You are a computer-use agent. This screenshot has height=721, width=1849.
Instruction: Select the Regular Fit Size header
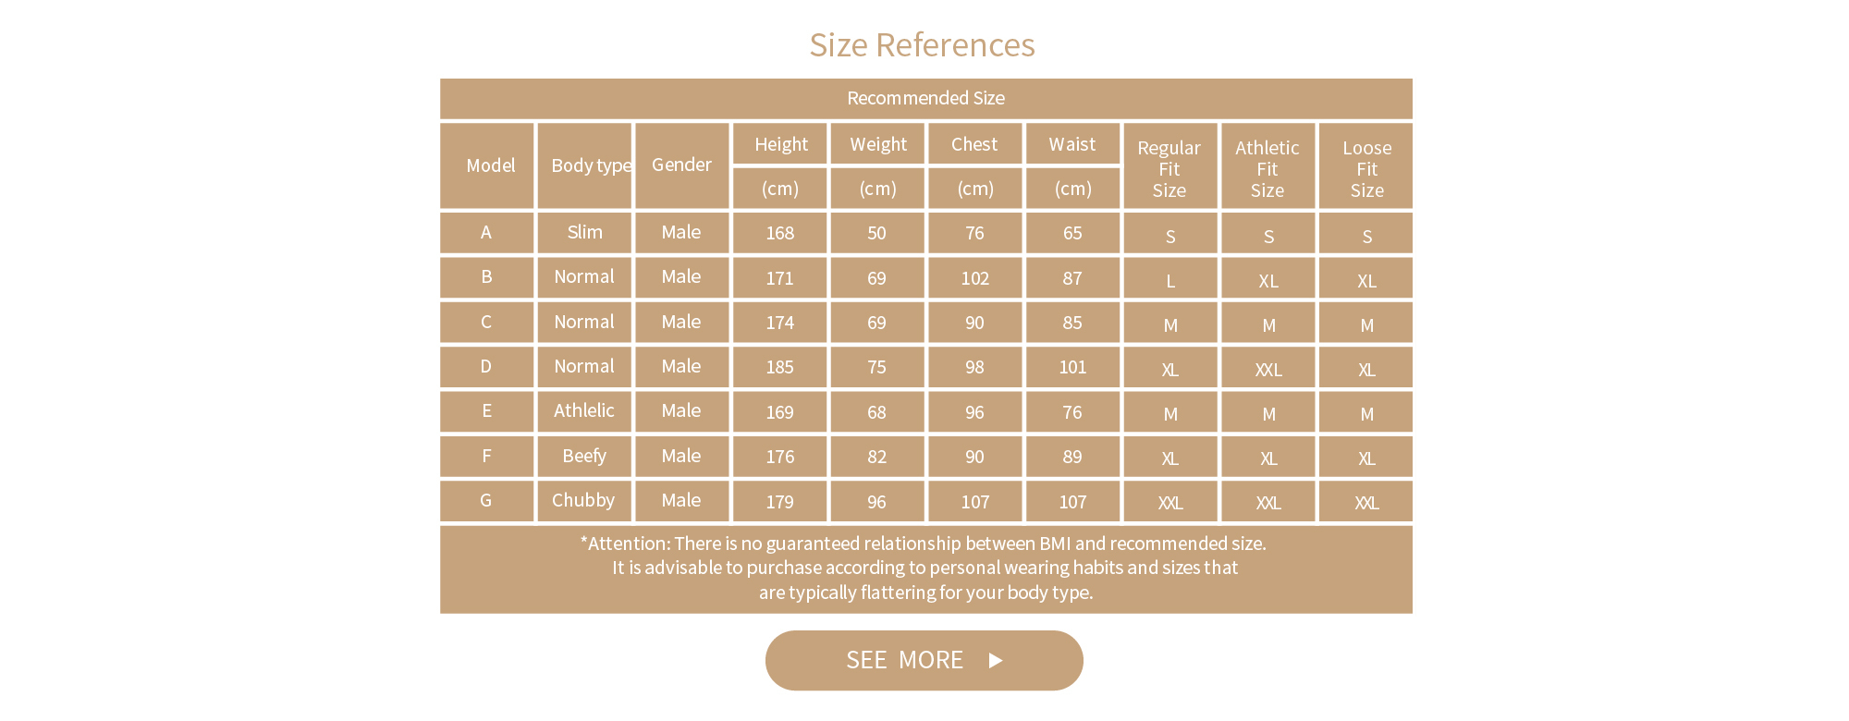pyautogui.click(x=1169, y=168)
